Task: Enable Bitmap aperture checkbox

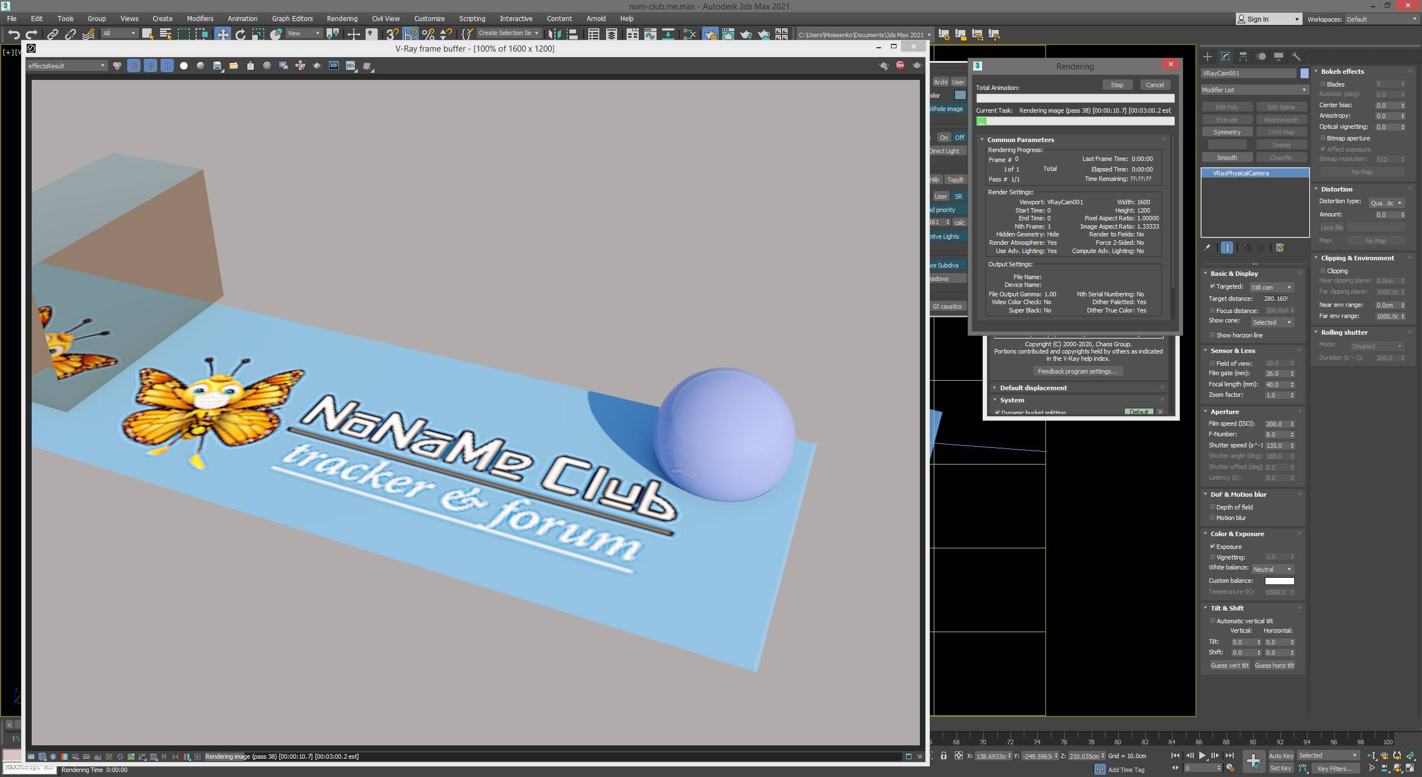Action: [x=1323, y=138]
